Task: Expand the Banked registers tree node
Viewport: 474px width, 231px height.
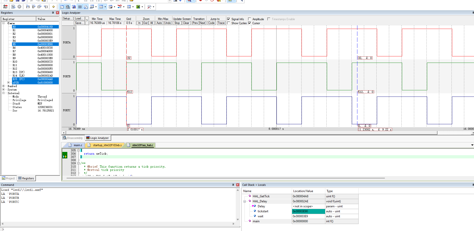Action: click(x=4, y=86)
